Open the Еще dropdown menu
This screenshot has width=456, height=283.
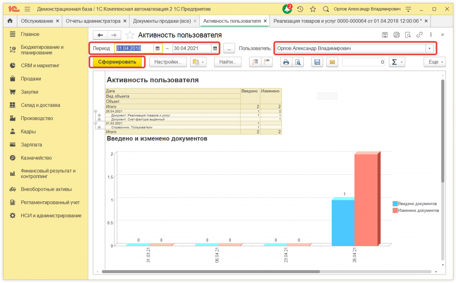tap(436, 62)
